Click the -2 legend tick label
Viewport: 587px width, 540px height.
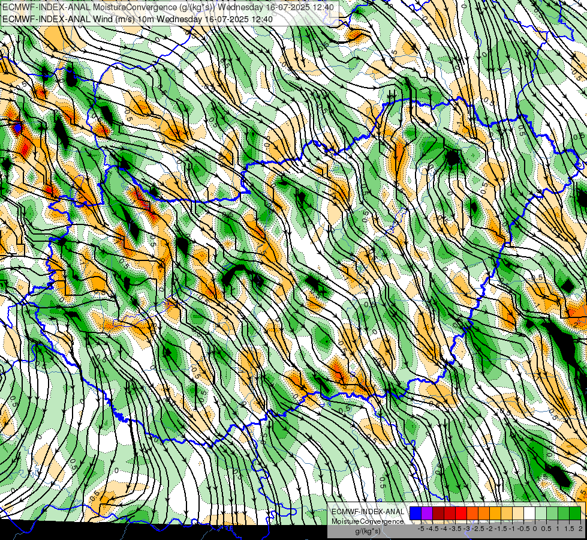490,529
